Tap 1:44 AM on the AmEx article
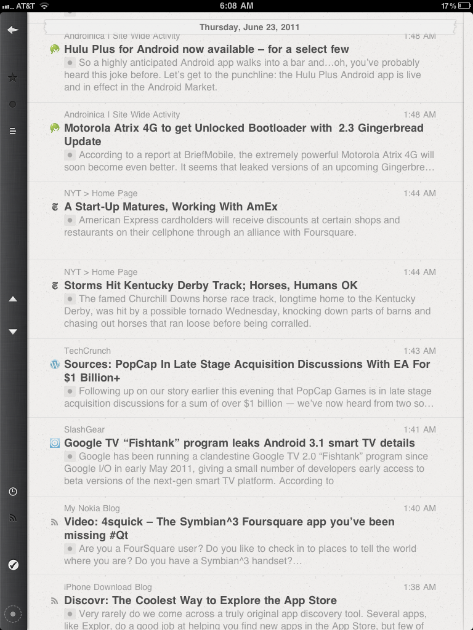The width and height of the screenshot is (473, 630). coord(420,193)
